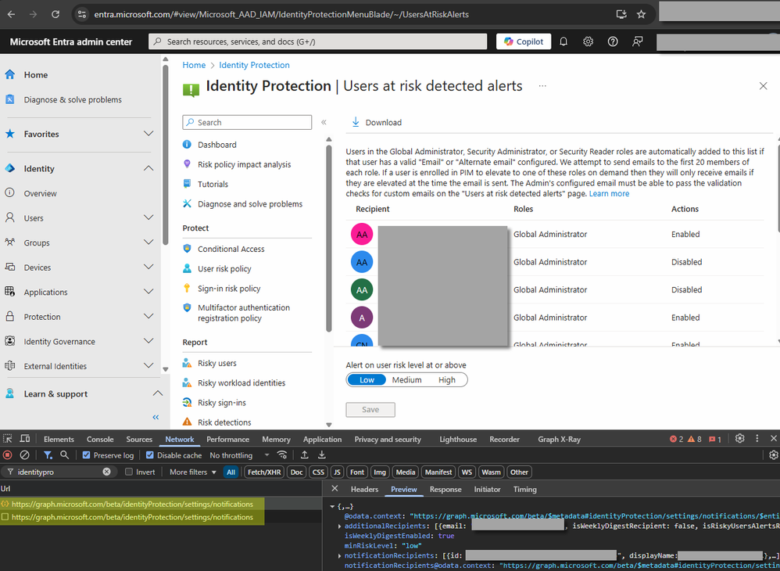The image size is (780, 571).
Task: Stop recording the network log
Action: point(7,454)
